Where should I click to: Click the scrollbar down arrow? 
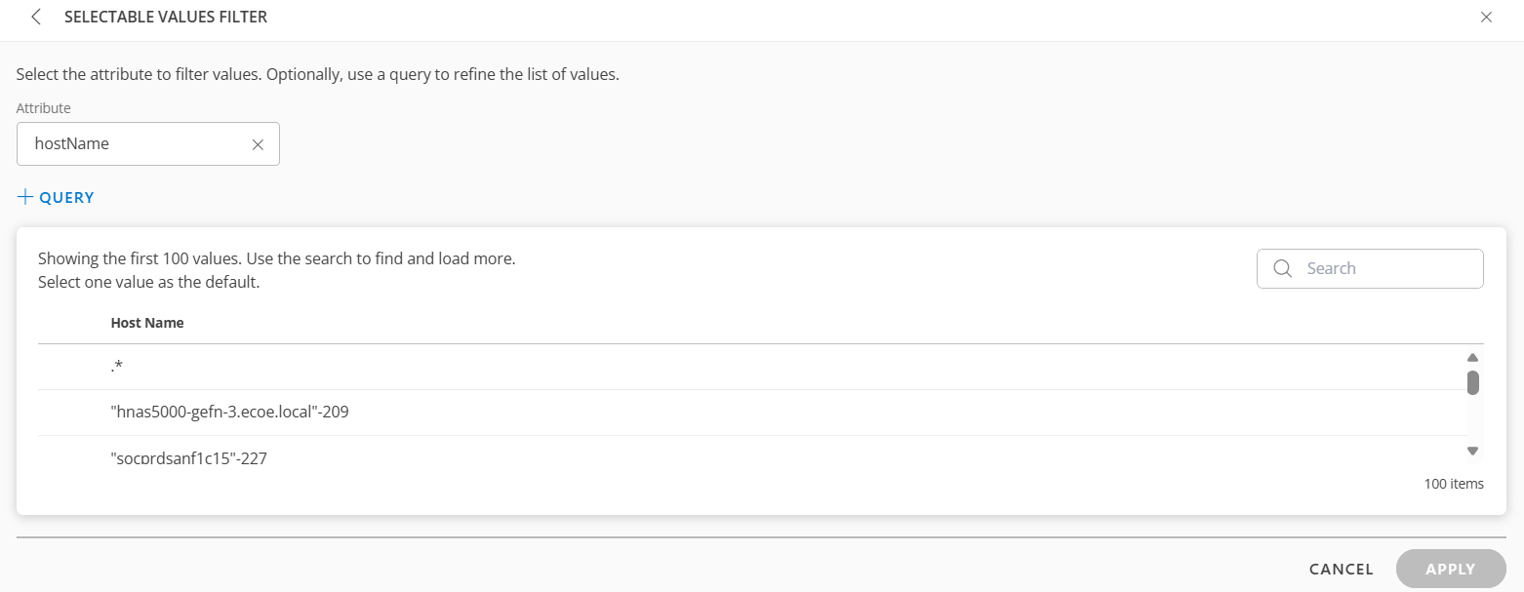point(1473,450)
